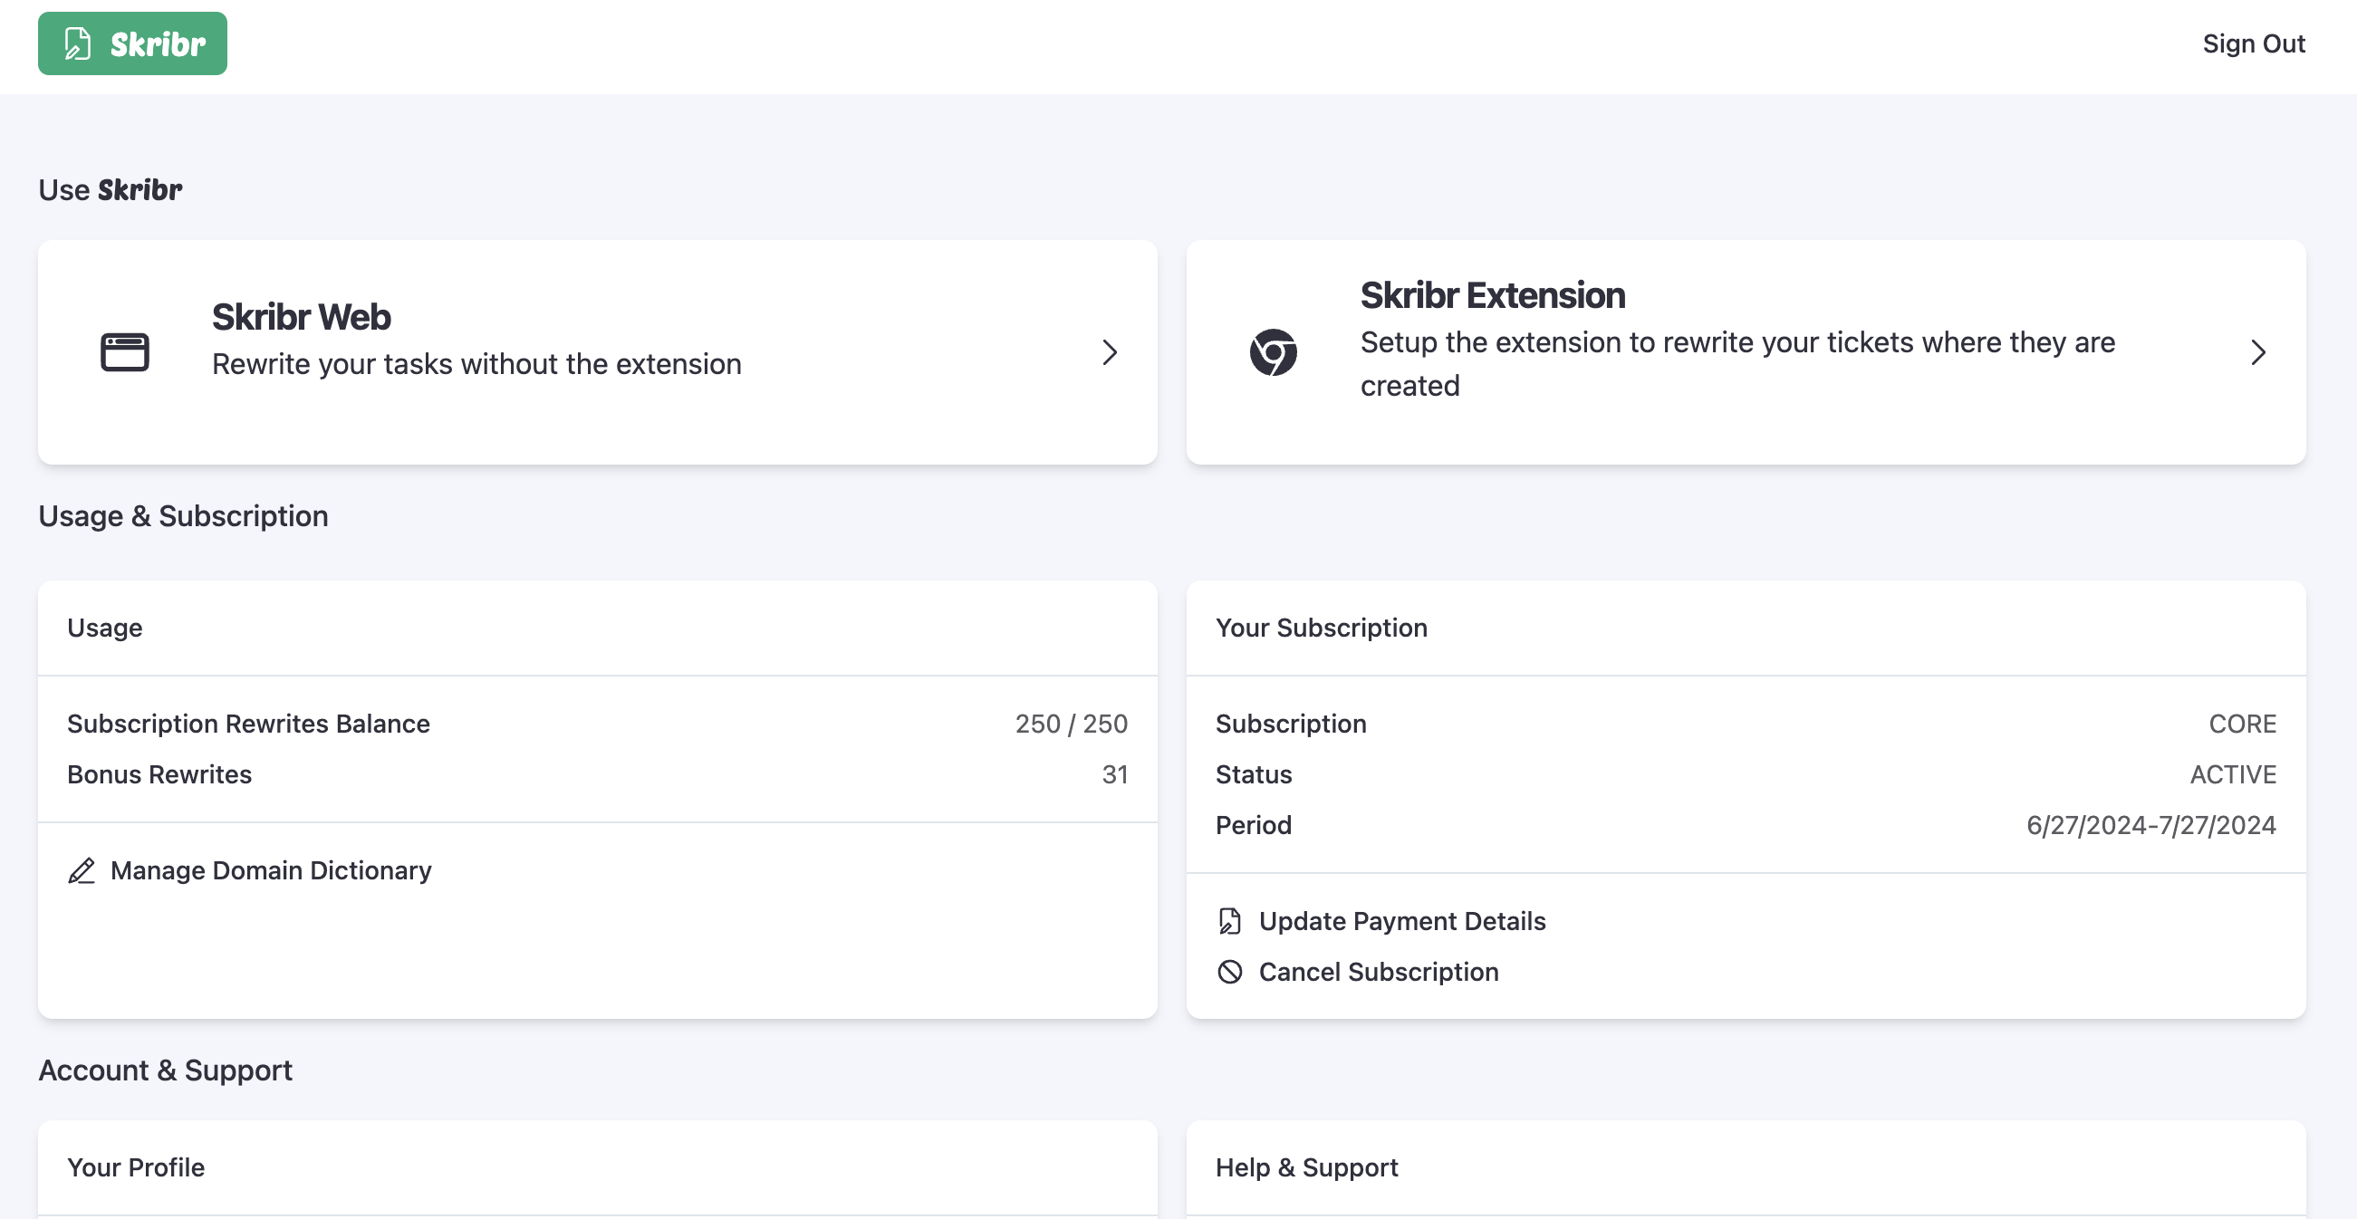Screen dimensions: 2357x1219
Task: Sign out of the account
Action: point(2253,43)
